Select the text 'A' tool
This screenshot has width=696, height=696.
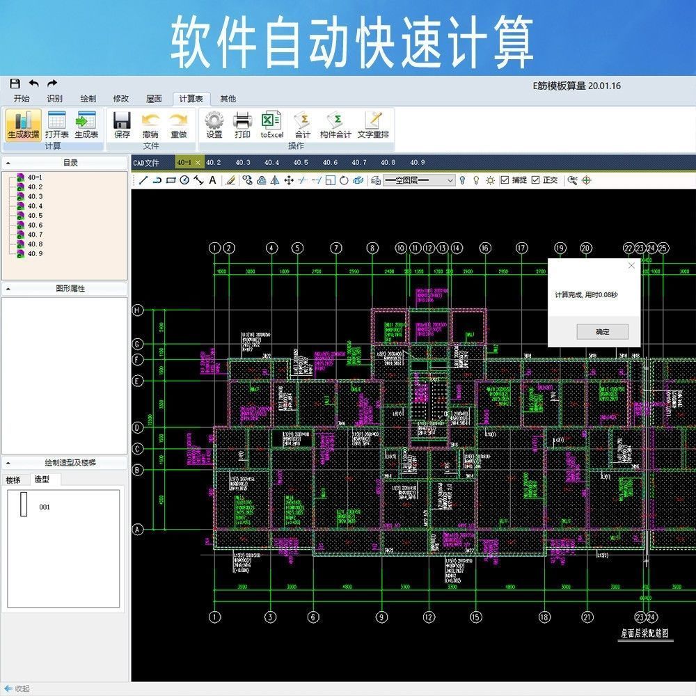click(x=212, y=180)
